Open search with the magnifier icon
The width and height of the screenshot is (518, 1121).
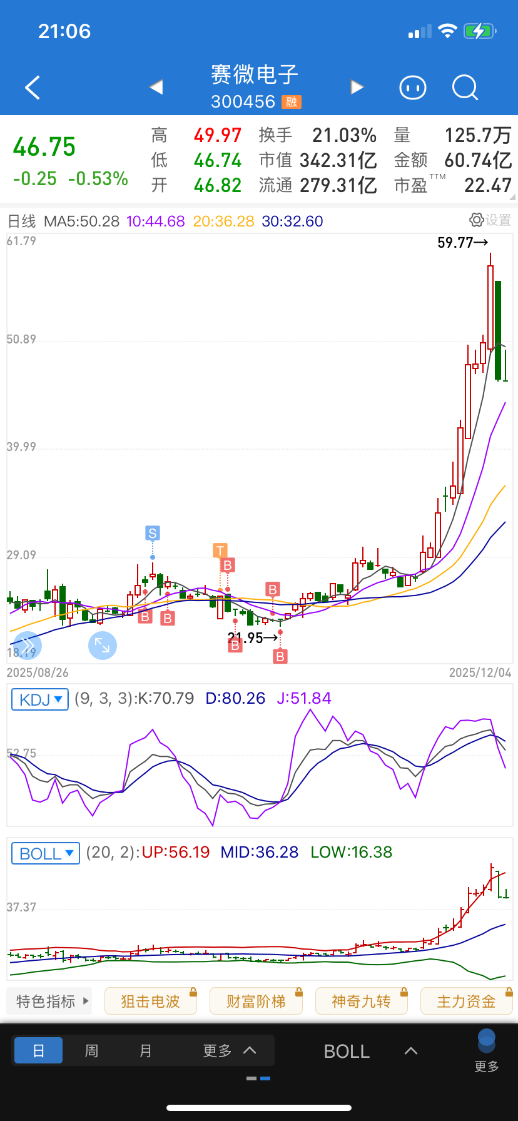465,88
